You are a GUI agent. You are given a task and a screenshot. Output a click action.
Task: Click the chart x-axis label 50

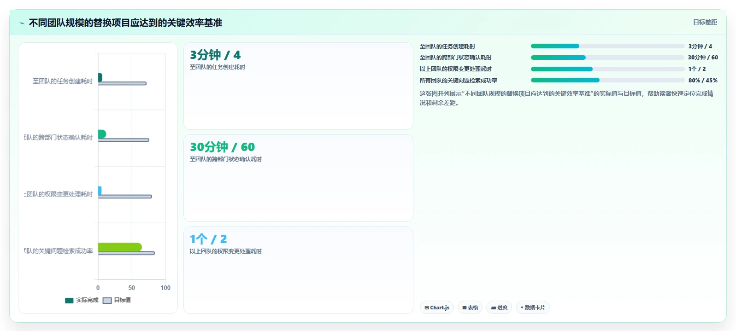pyautogui.click(x=132, y=288)
